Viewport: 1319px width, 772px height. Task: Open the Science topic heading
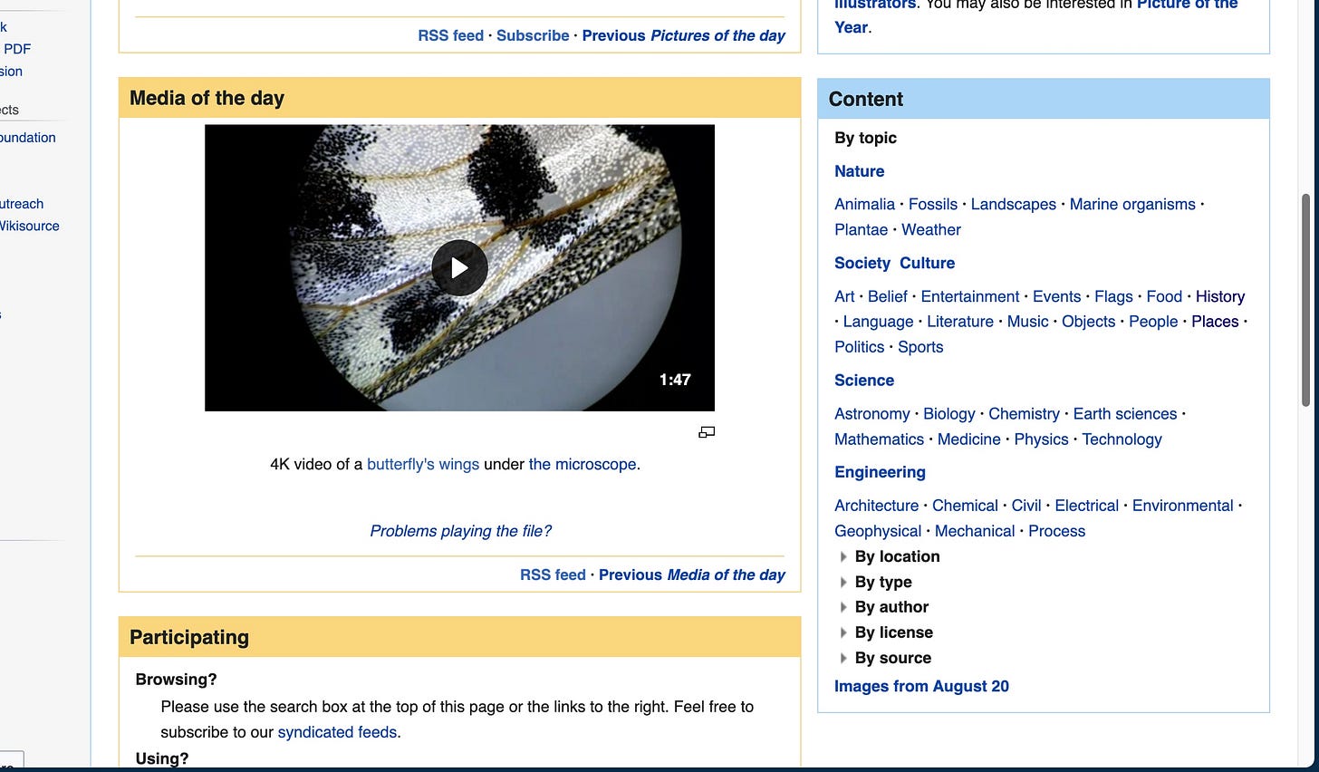(x=864, y=381)
